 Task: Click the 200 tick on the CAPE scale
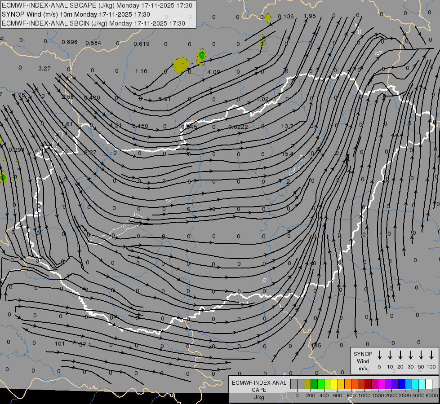(311, 395)
